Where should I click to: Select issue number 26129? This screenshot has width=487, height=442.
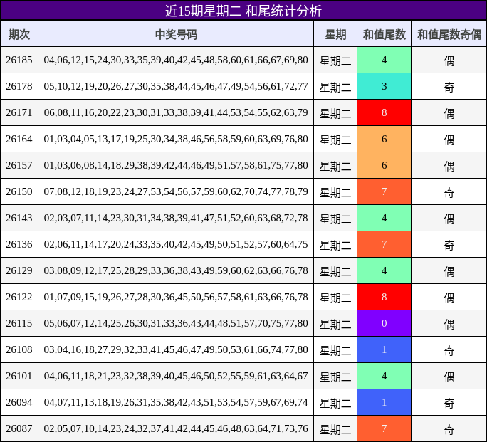point(19,270)
